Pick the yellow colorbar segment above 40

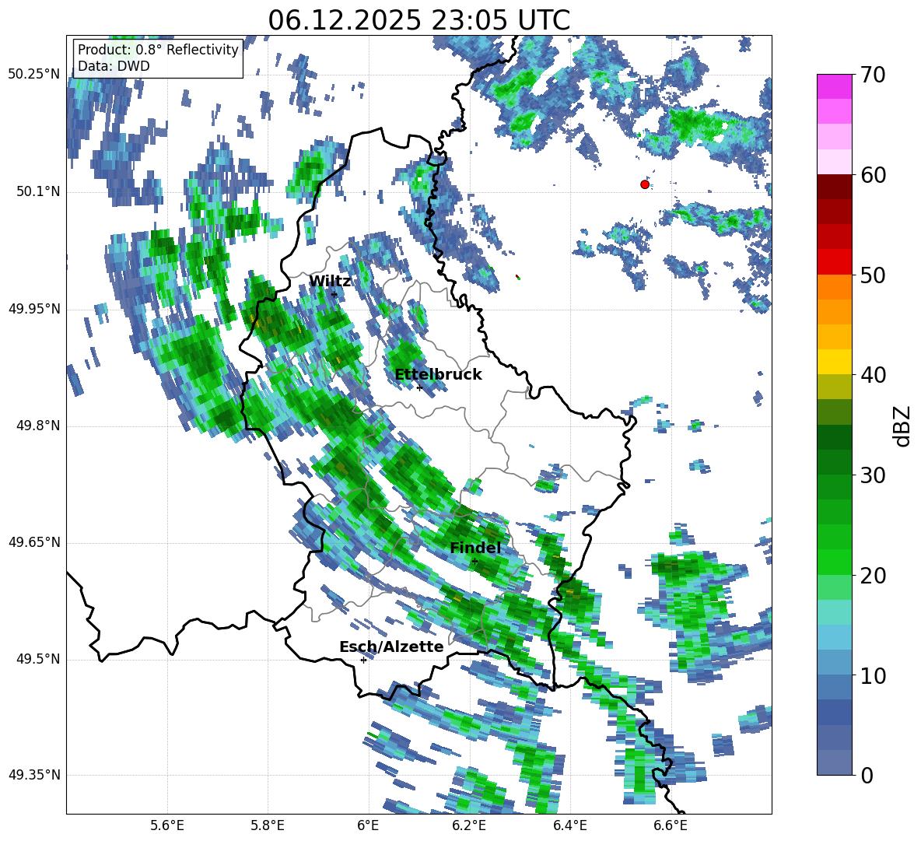click(x=834, y=362)
